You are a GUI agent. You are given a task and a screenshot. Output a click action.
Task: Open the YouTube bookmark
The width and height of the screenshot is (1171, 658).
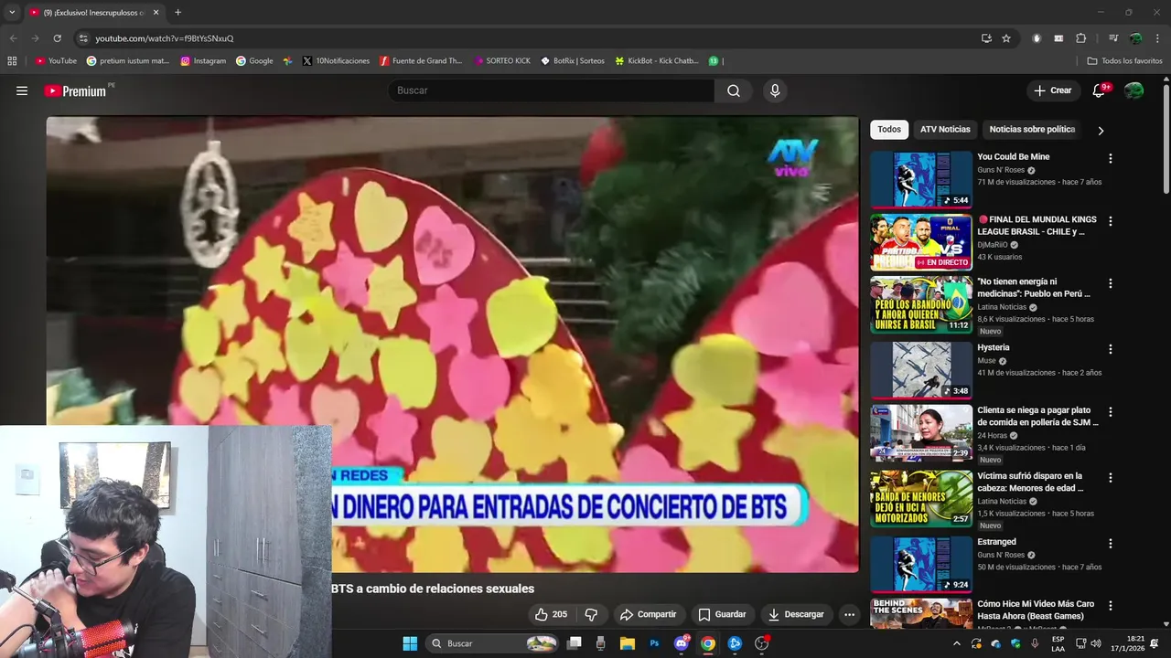click(56, 61)
